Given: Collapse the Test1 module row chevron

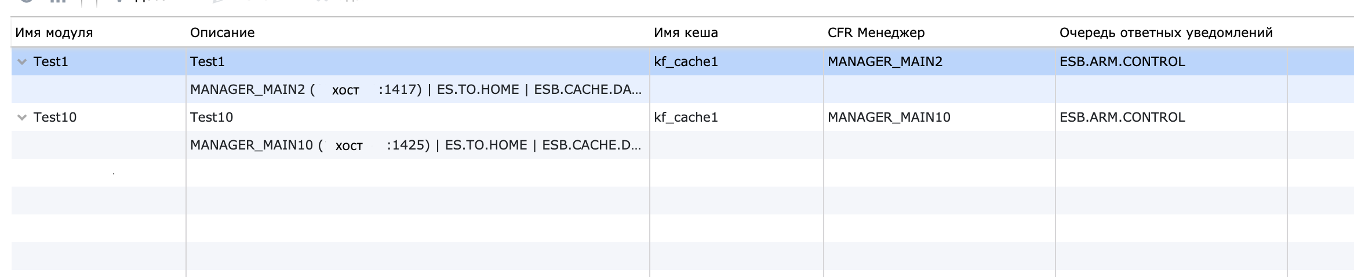Looking at the screenshot, I should [22, 62].
